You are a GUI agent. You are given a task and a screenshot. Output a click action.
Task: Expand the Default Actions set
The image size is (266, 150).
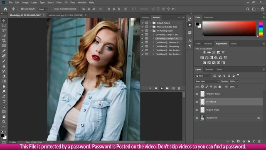pos(150,23)
